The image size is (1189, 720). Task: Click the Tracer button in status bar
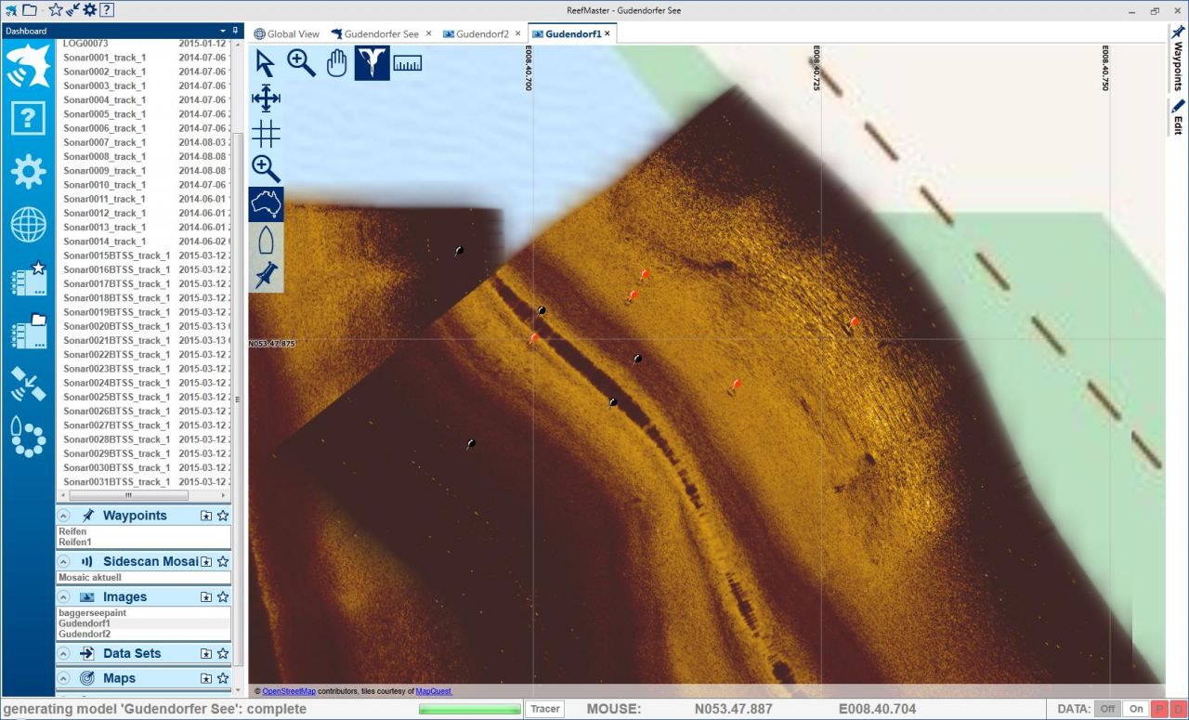tap(545, 709)
